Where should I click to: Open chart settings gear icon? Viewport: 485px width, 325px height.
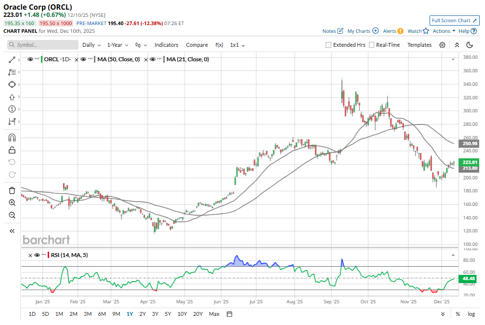click(442, 45)
